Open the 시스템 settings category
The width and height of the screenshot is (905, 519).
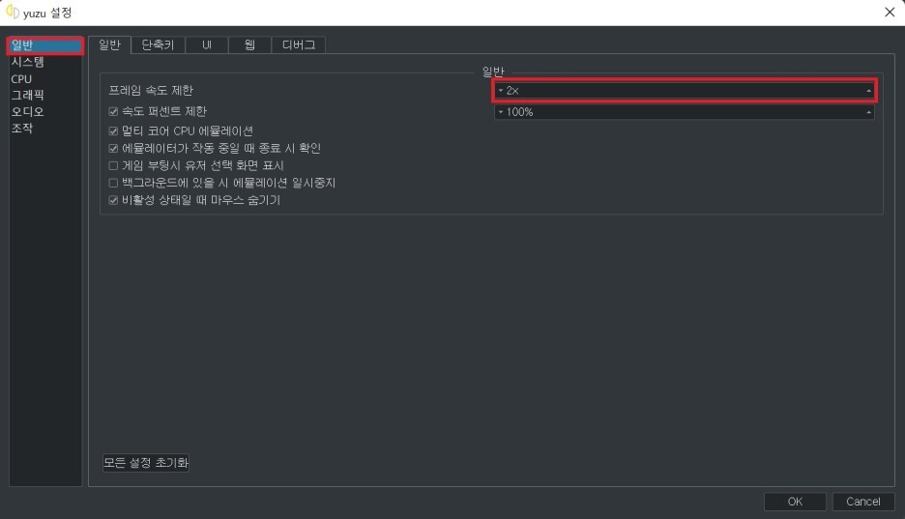[x=28, y=62]
